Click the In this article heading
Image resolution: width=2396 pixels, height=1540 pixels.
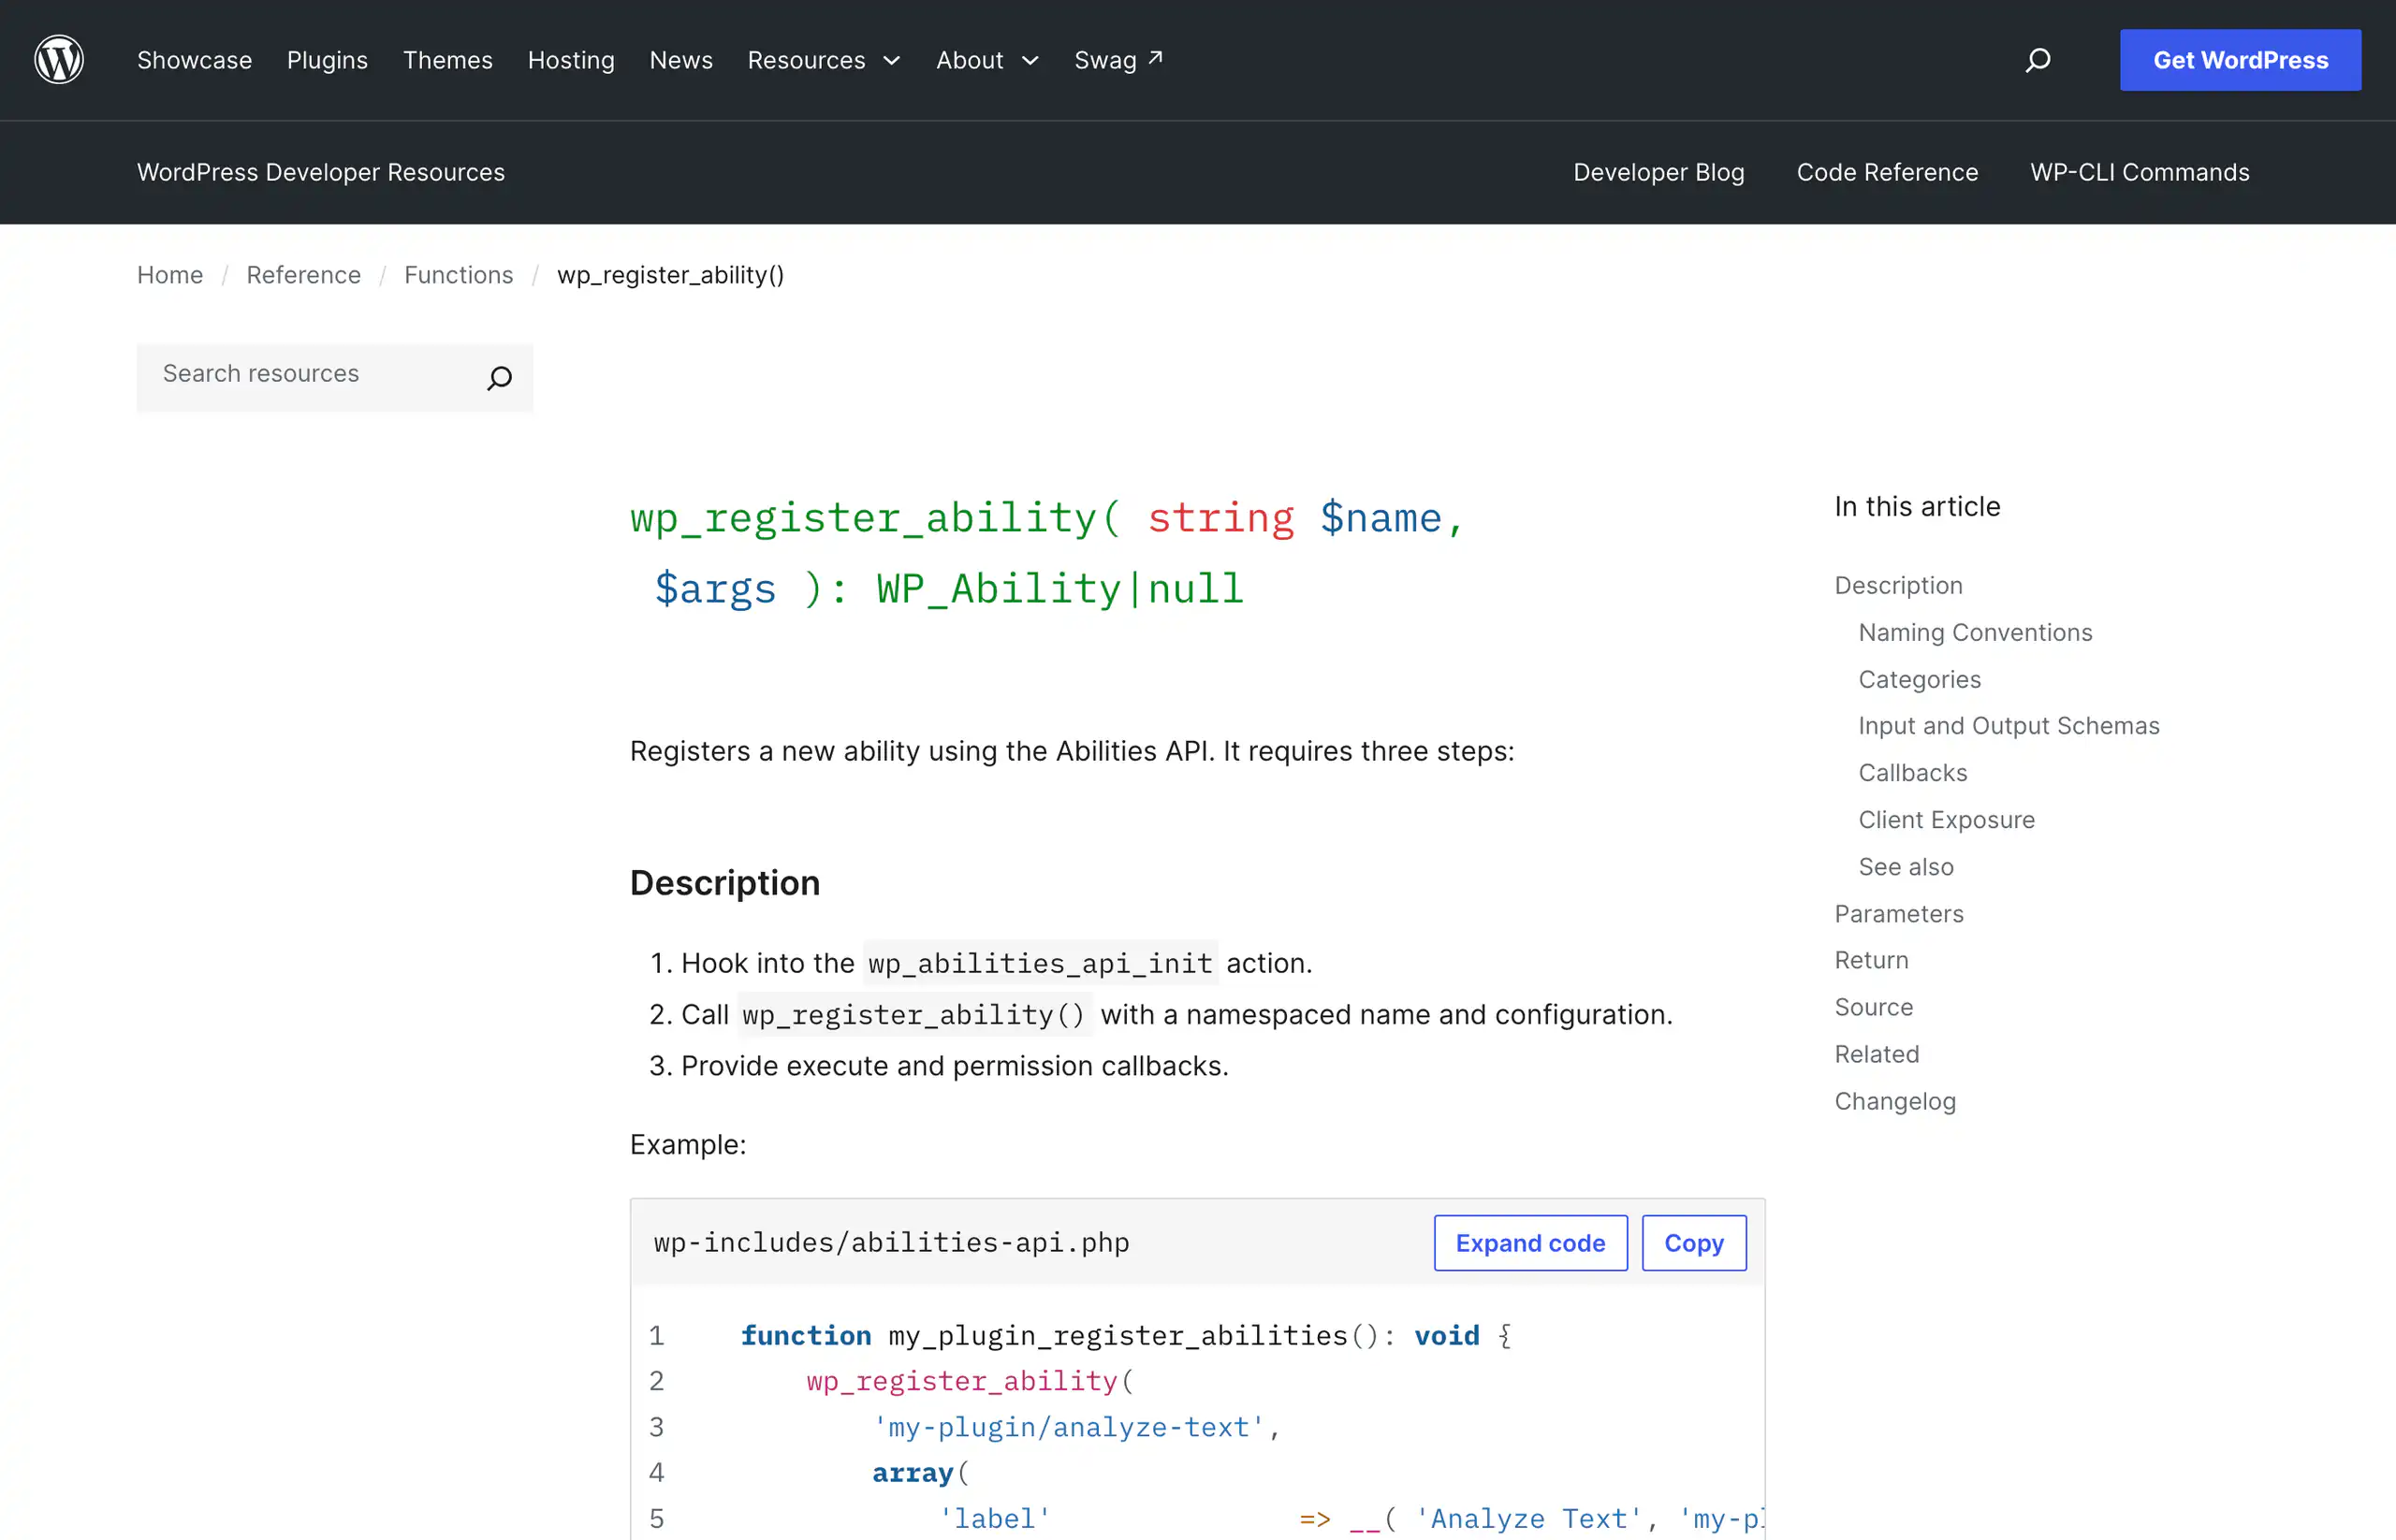(1917, 507)
